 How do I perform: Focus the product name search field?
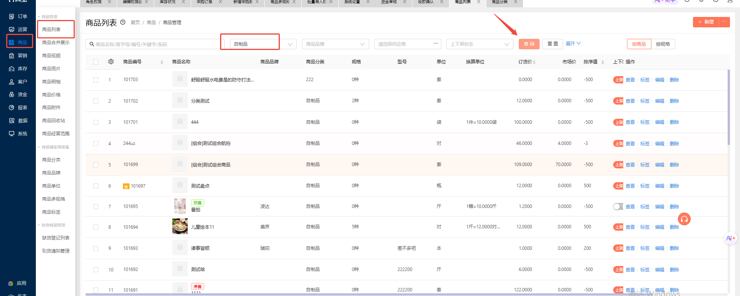(155, 44)
